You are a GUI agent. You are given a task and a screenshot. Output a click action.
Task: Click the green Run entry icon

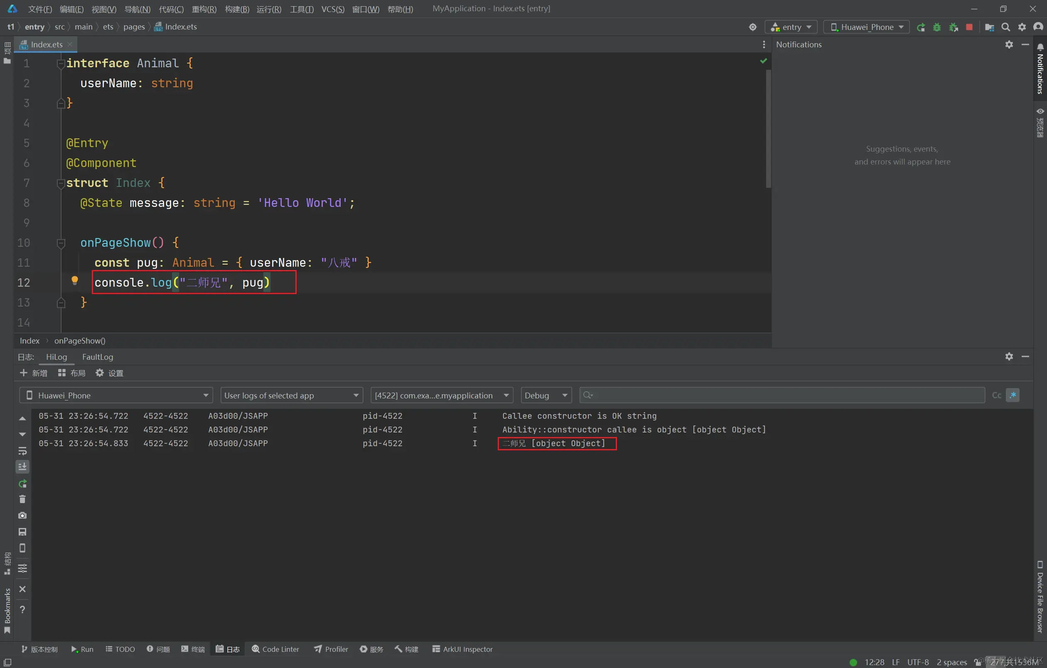[x=920, y=27]
